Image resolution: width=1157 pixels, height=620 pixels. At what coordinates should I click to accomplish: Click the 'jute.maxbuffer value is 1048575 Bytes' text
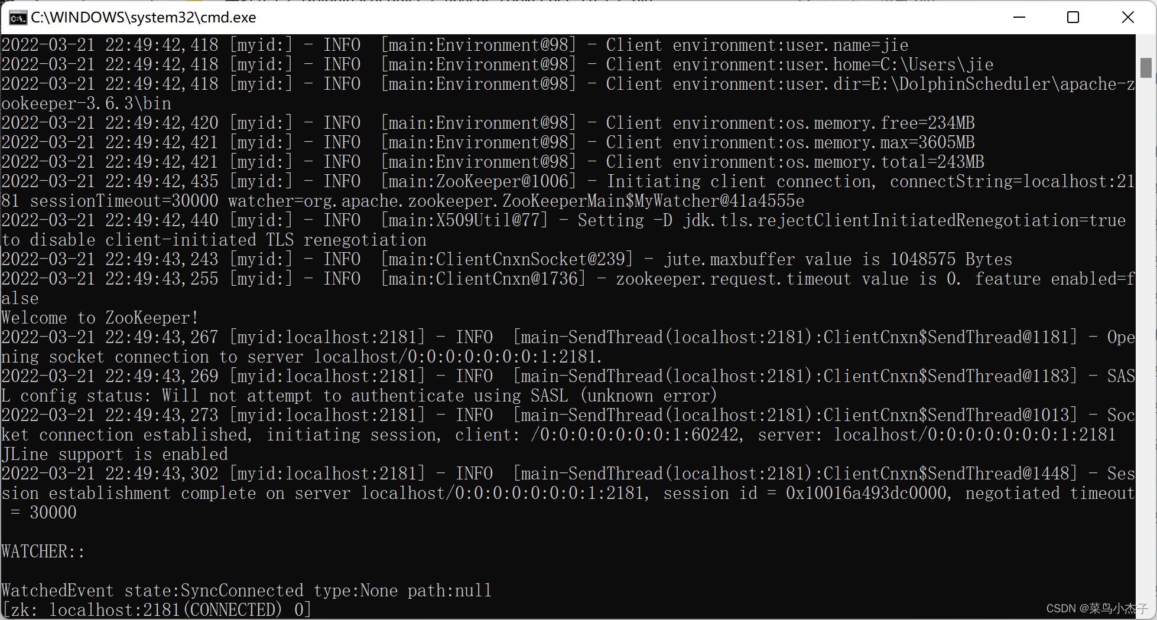(838, 259)
